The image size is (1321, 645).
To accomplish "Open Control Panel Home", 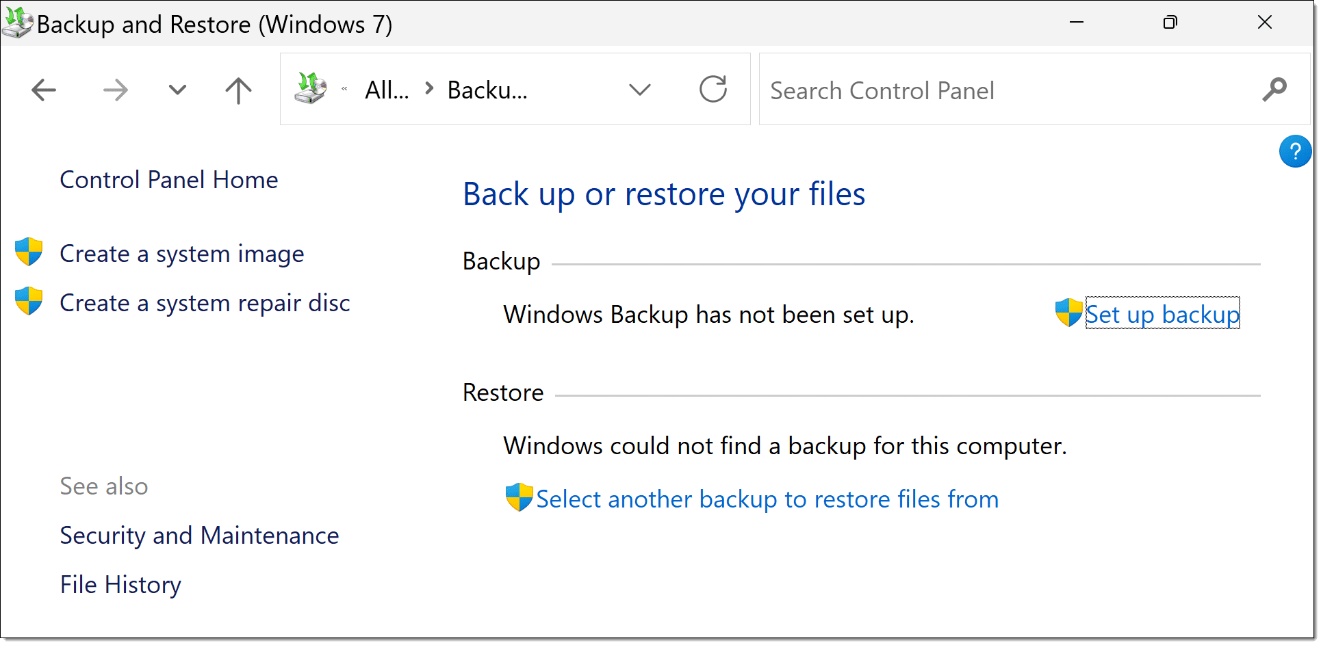I will point(169,180).
